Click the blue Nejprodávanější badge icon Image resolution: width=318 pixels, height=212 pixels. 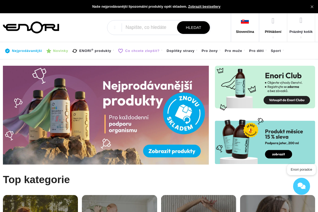7,51
